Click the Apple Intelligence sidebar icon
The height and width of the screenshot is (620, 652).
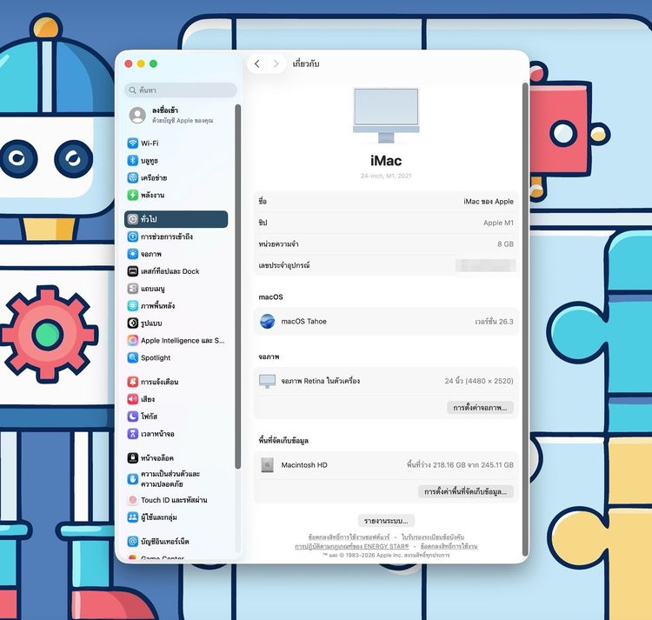click(x=133, y=341)
